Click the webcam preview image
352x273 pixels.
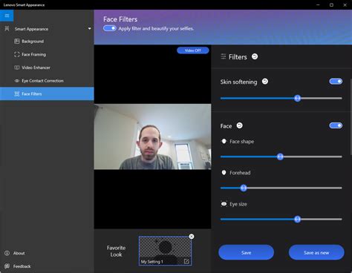pos(152,136)
